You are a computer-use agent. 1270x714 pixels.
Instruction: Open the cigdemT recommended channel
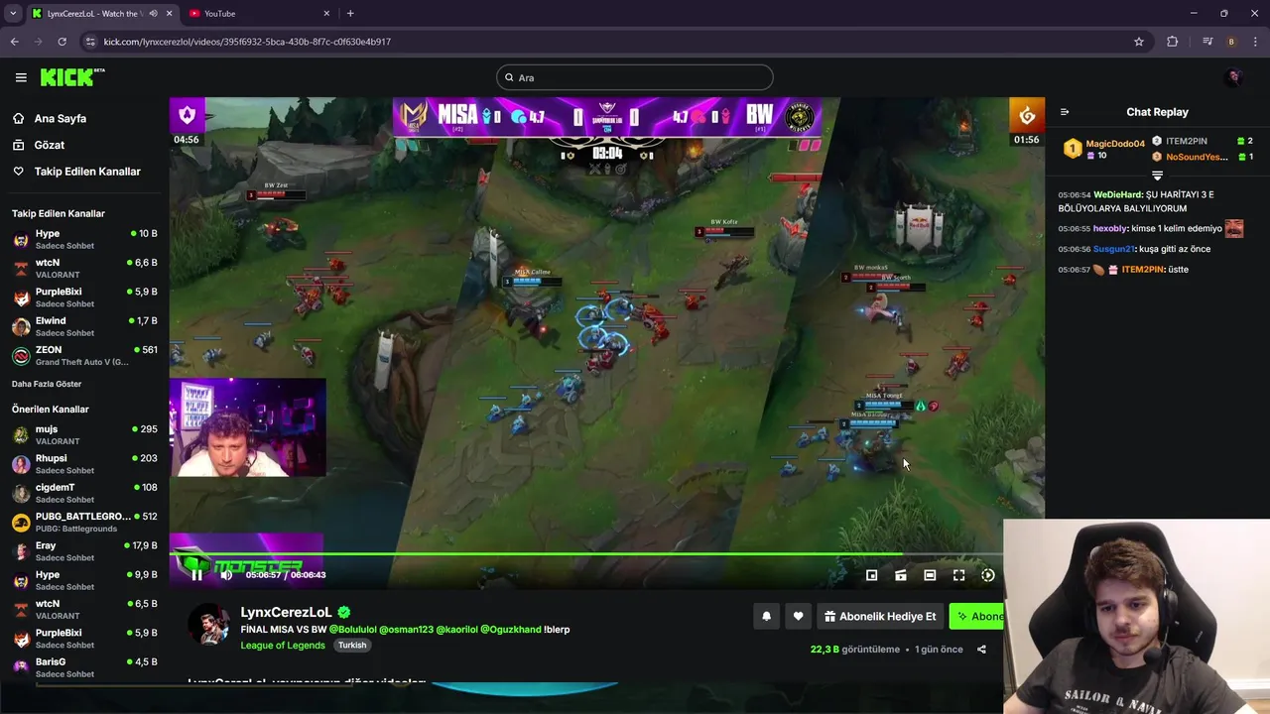84,493
